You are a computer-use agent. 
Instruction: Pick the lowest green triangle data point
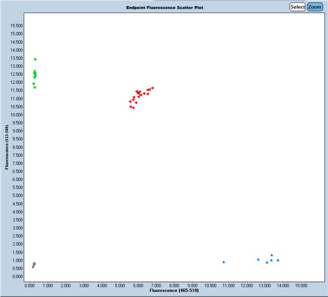point(35,88)
